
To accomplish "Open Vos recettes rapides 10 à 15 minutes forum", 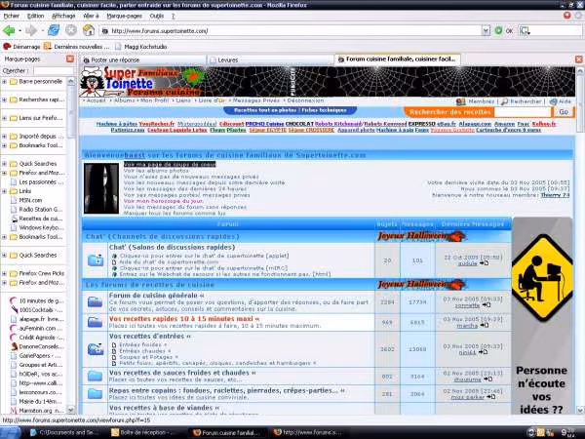I will point(184,319).
